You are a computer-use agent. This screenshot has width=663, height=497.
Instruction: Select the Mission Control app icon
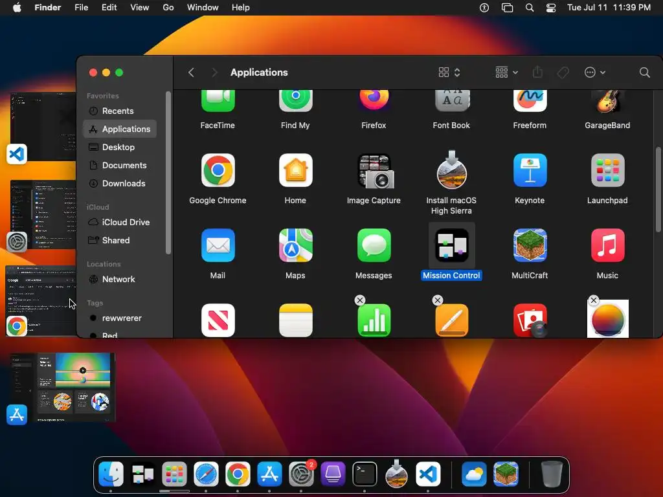451,245
